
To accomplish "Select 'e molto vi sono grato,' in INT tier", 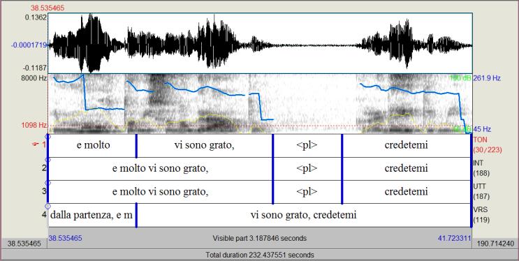I will (x=160, y=168).
